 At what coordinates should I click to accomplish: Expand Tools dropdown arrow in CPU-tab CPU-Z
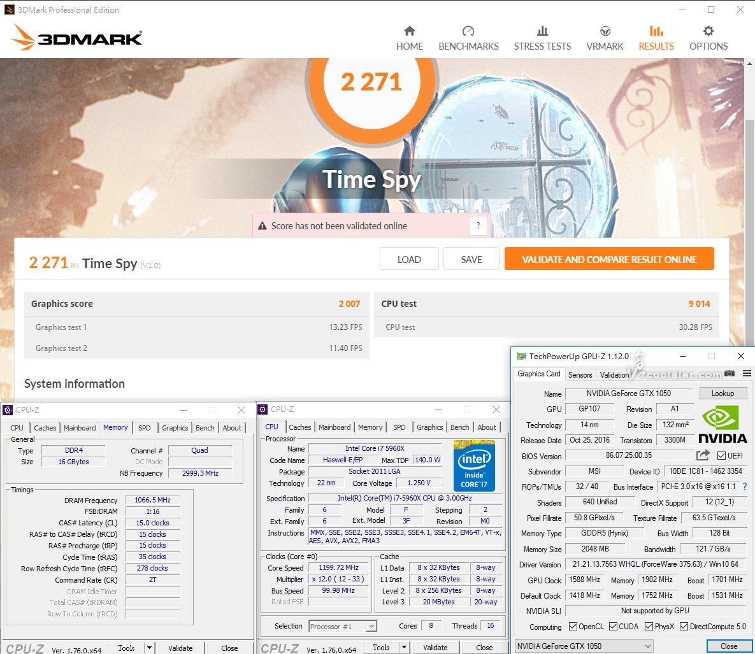pos(404,647)
